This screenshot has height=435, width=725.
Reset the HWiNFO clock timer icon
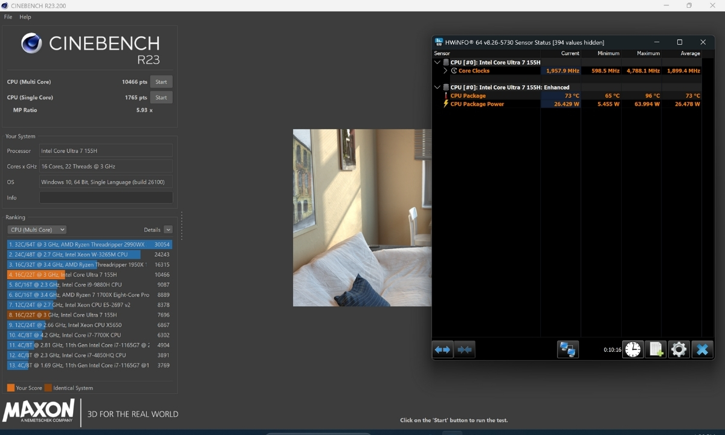coord(633,349)
